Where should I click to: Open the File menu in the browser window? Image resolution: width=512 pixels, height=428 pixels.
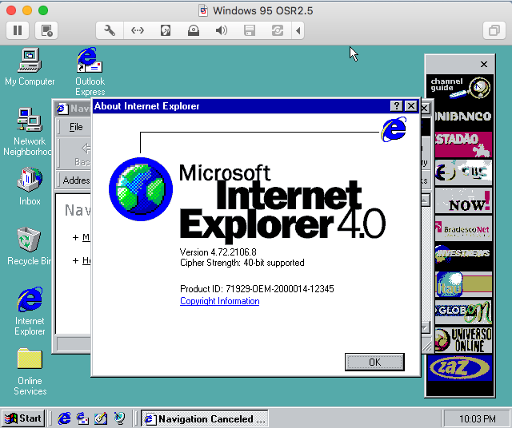(x=76, y=127)
